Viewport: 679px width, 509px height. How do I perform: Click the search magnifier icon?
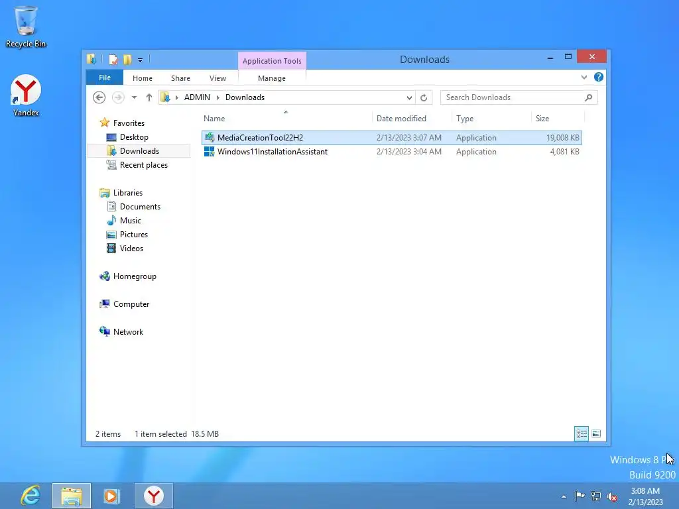coord(589,97)
